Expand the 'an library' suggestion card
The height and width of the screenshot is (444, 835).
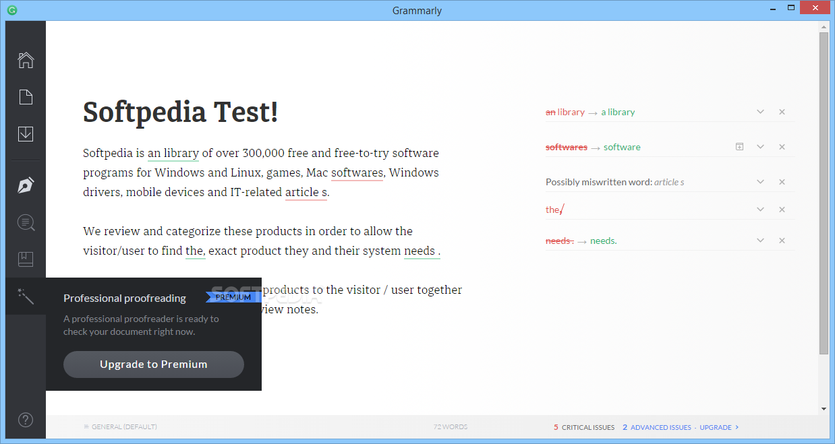tap(760, 112)
